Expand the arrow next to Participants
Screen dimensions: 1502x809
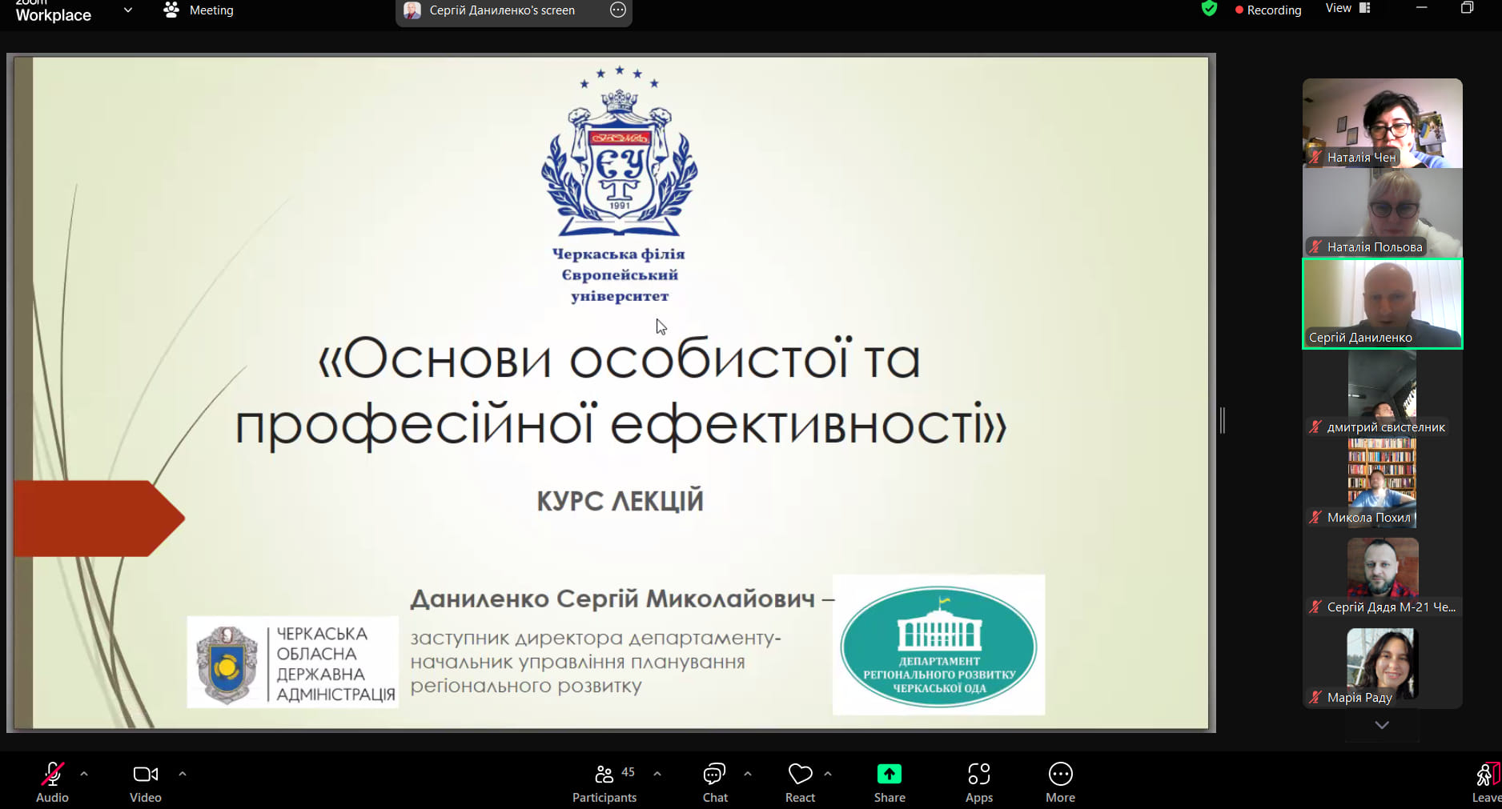[x=657, y=774]
